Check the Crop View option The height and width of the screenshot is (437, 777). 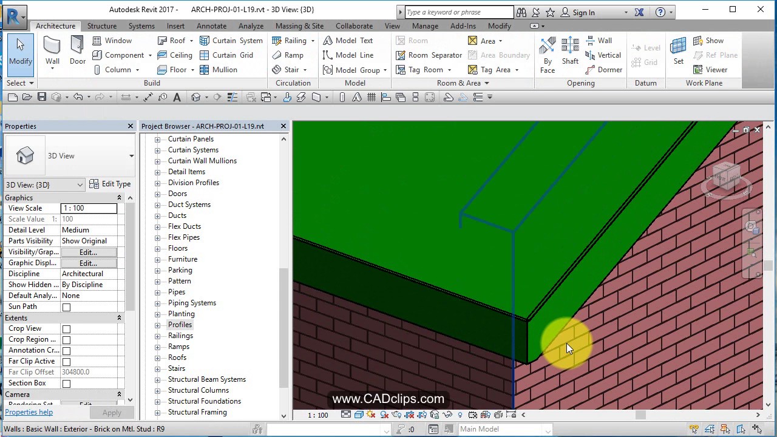coord(67,328)
